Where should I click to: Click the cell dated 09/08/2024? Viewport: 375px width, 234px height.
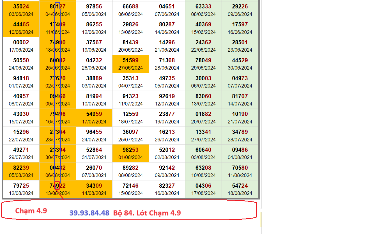click(167, 171)
